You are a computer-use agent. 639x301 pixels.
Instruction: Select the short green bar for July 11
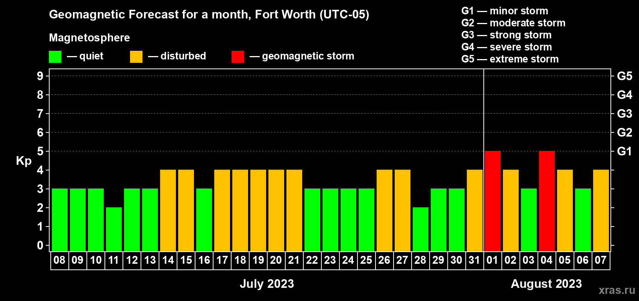(x=114, y=229)
